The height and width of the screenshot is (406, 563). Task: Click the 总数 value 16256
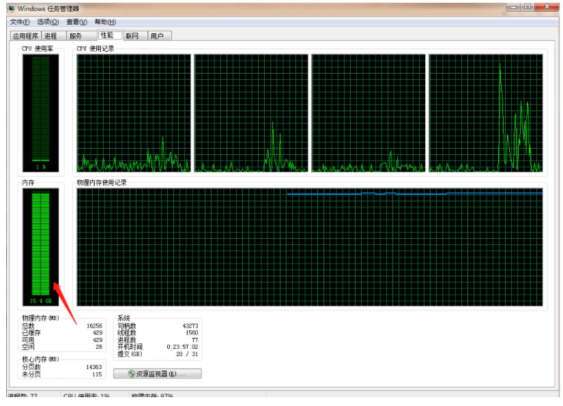[94, 325]
